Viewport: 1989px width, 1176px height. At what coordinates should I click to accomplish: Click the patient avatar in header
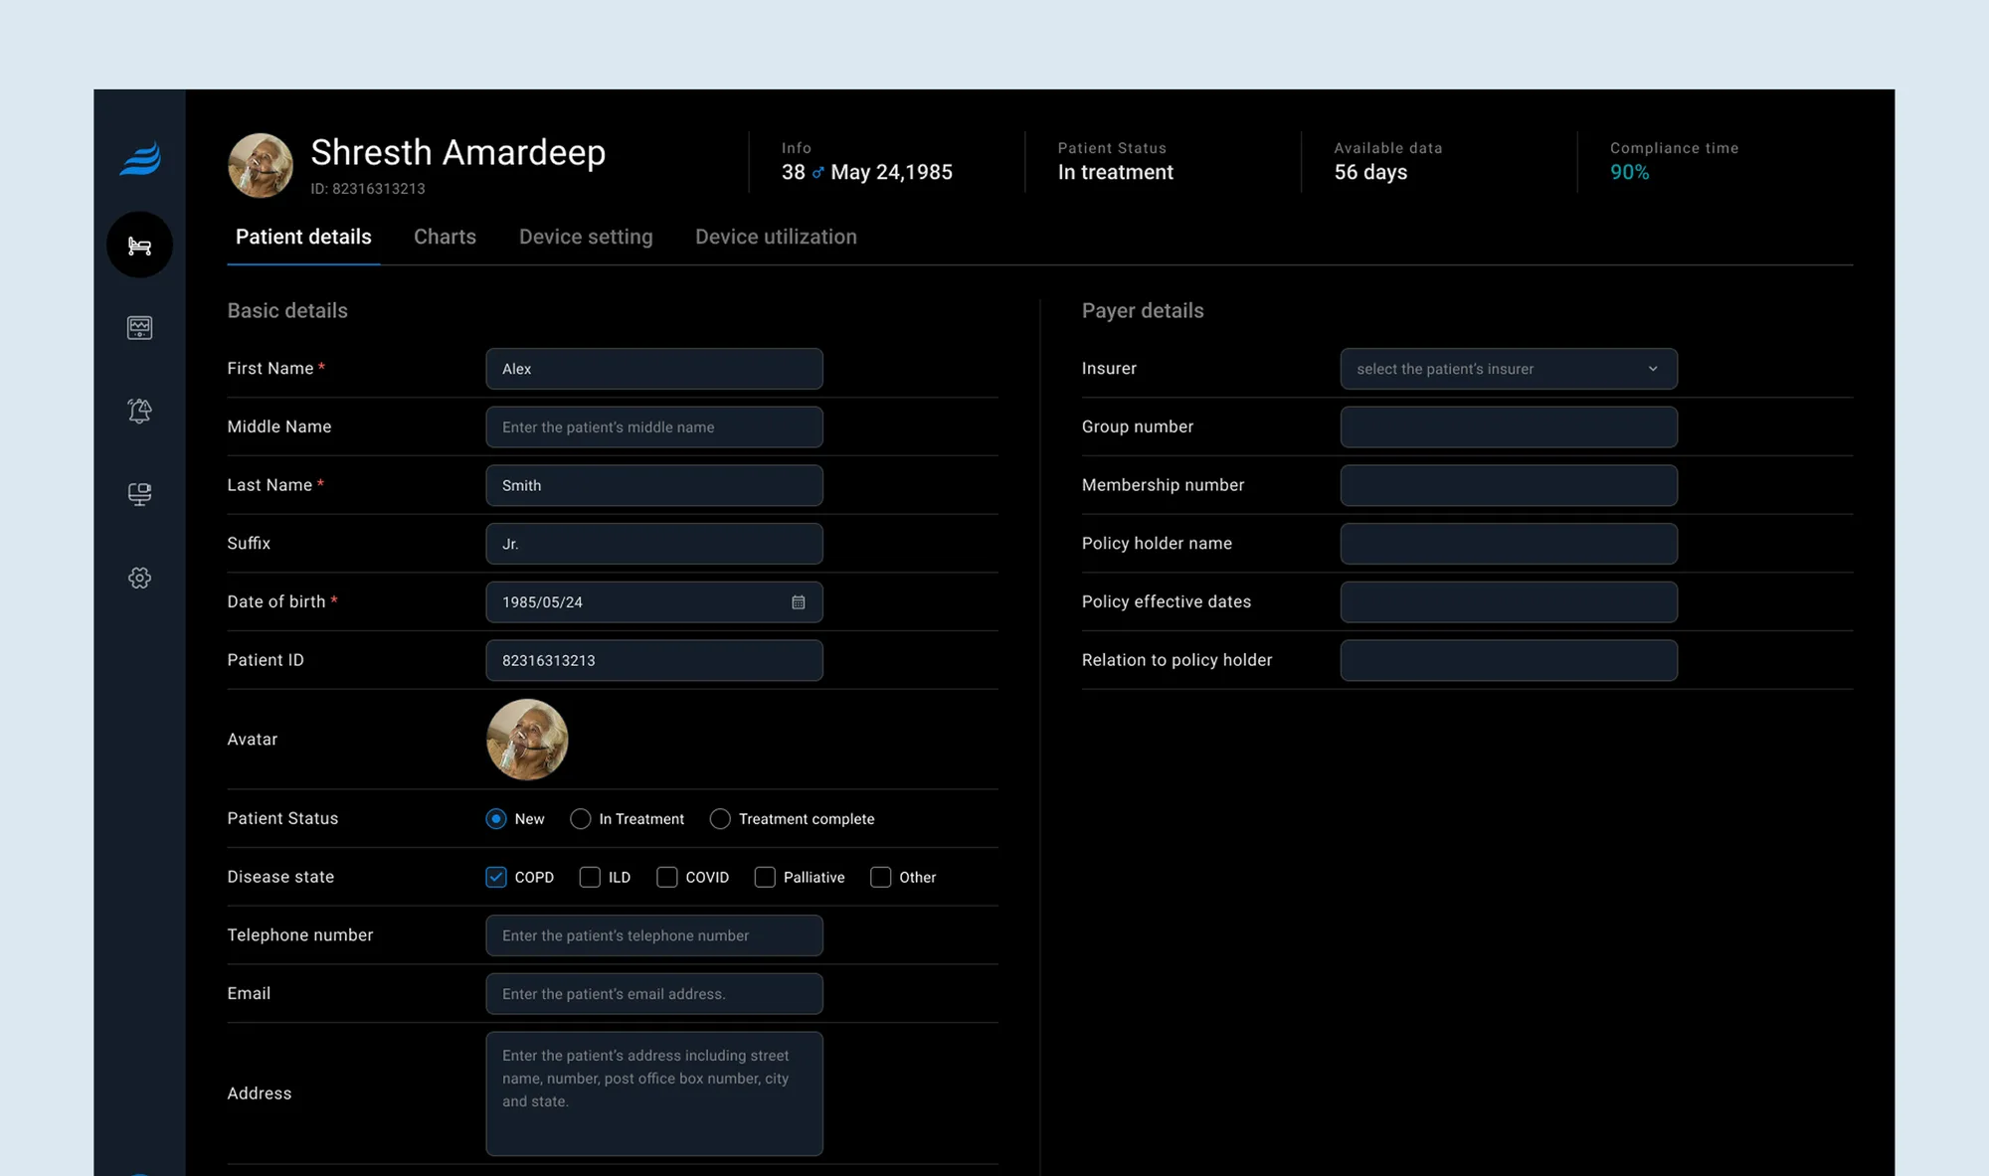click(261, 165)
